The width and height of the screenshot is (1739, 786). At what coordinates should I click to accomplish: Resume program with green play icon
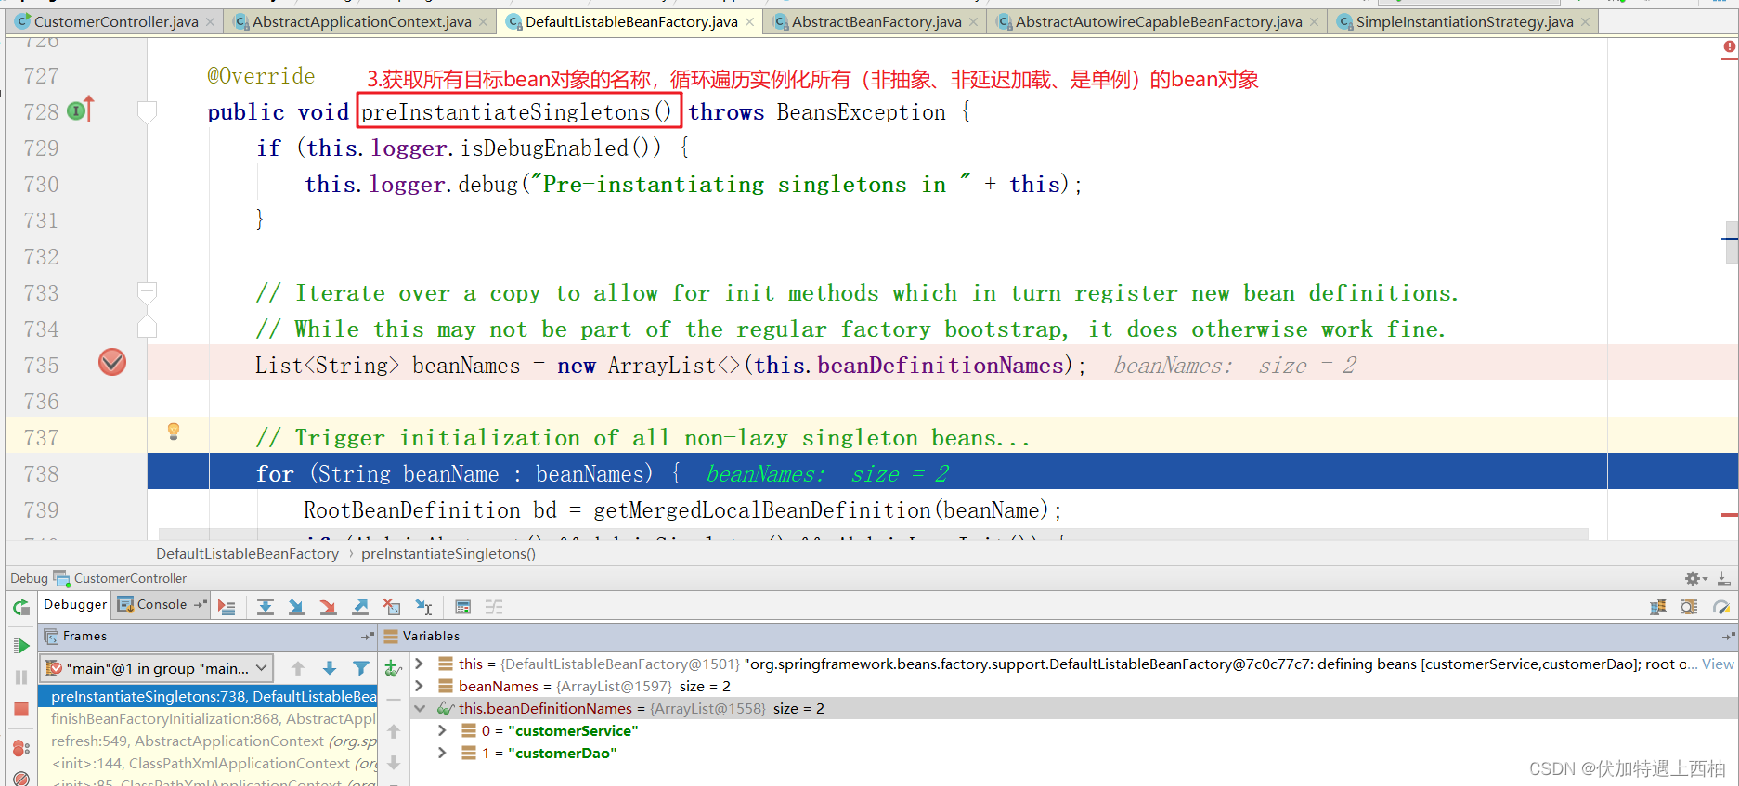point(20,646)
